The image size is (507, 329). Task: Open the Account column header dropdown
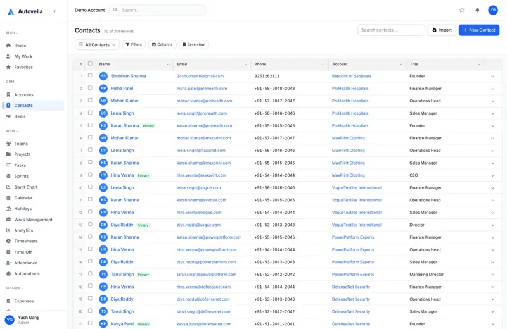coord(401,65)
